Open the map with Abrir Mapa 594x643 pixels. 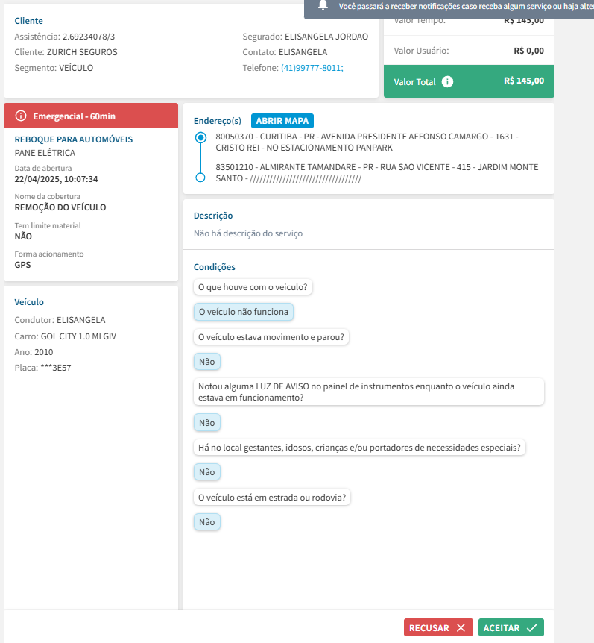click(282, 121)
